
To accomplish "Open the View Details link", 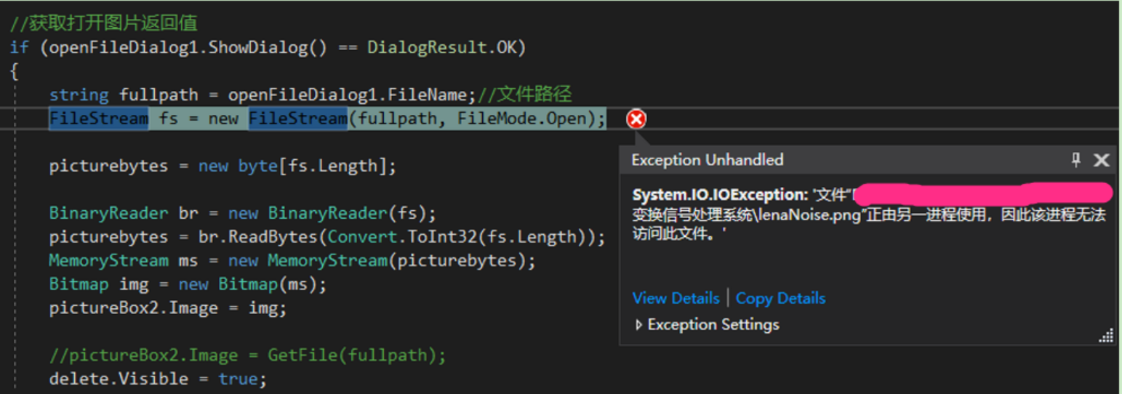I will 676,298.
